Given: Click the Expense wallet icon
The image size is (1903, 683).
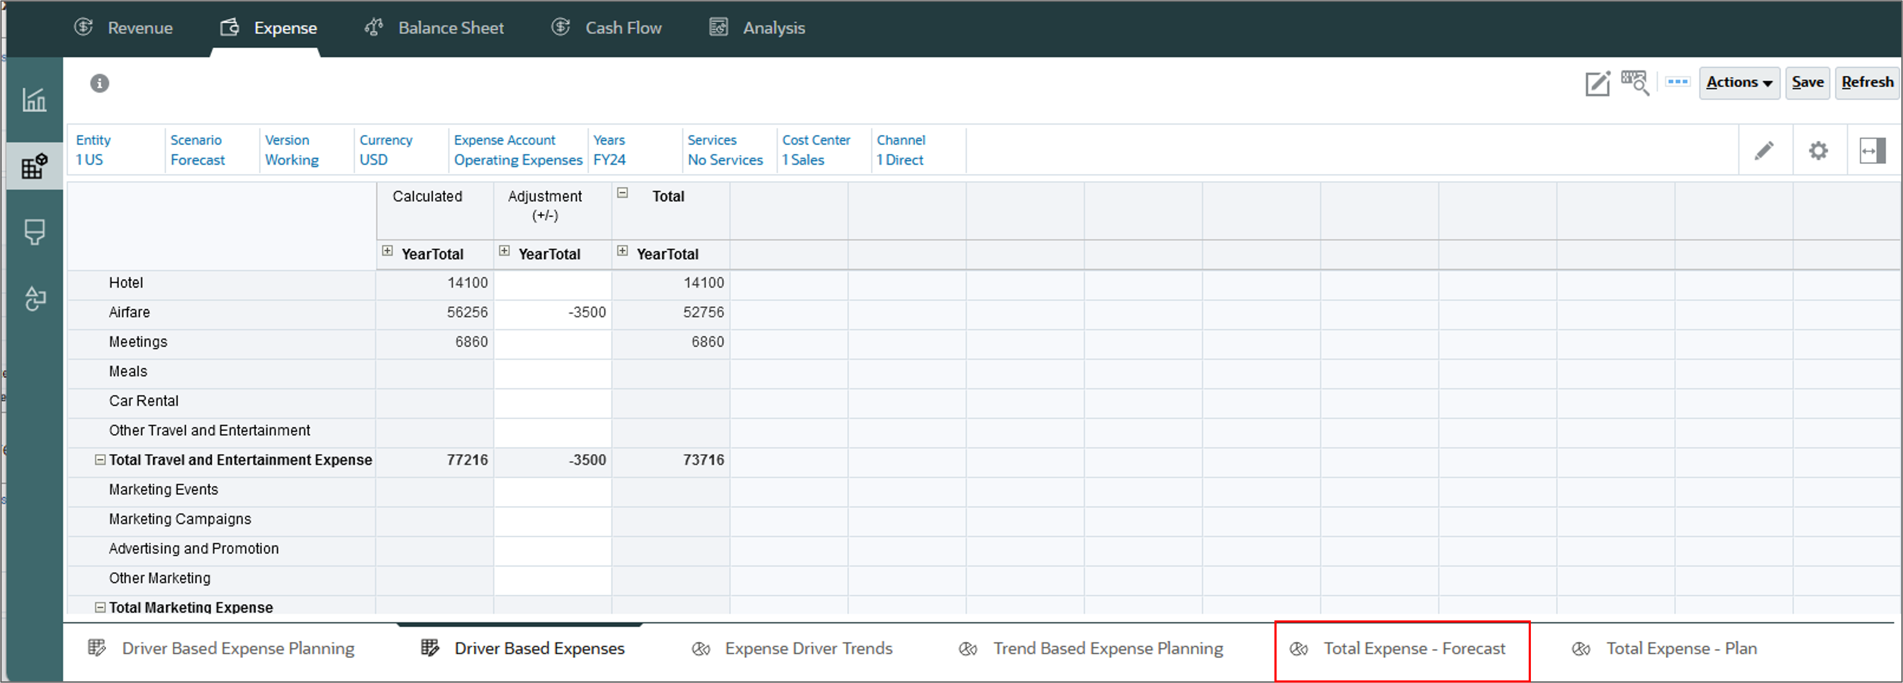Looking at the screenshot, I should [230, 27].
